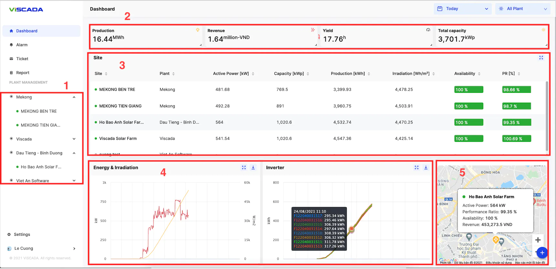This screenshot has width=556, height=269.
Task: Expand the Viscada plant group
Action: click(x=74, y=139)
